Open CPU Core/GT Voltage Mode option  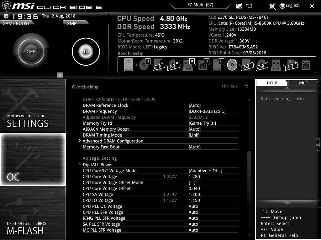click(160, 171)
